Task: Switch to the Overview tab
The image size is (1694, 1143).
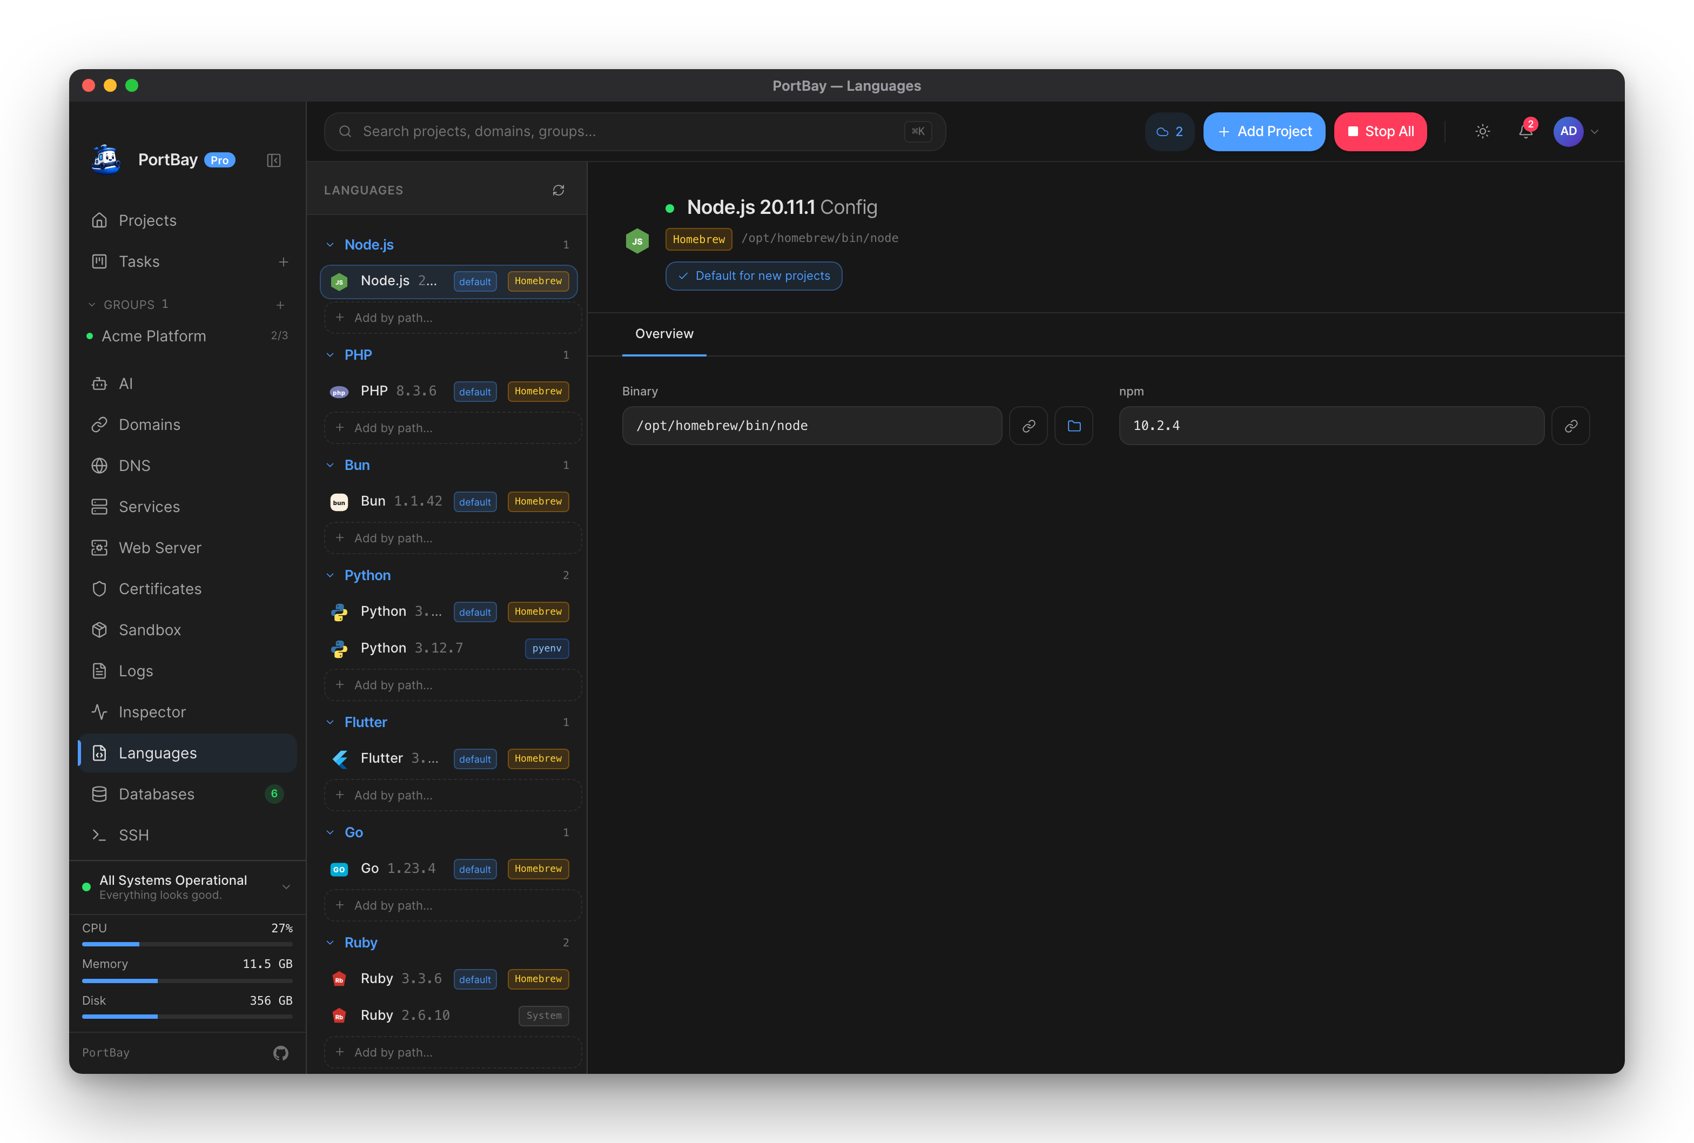Action: [664, 334]
